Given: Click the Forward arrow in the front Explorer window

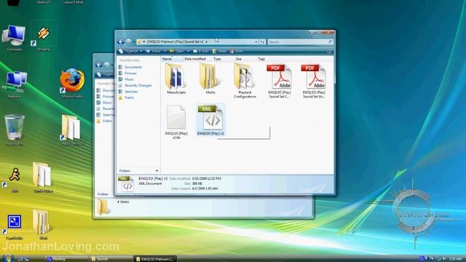Looking at the screenshot, I should pos(129,41).
